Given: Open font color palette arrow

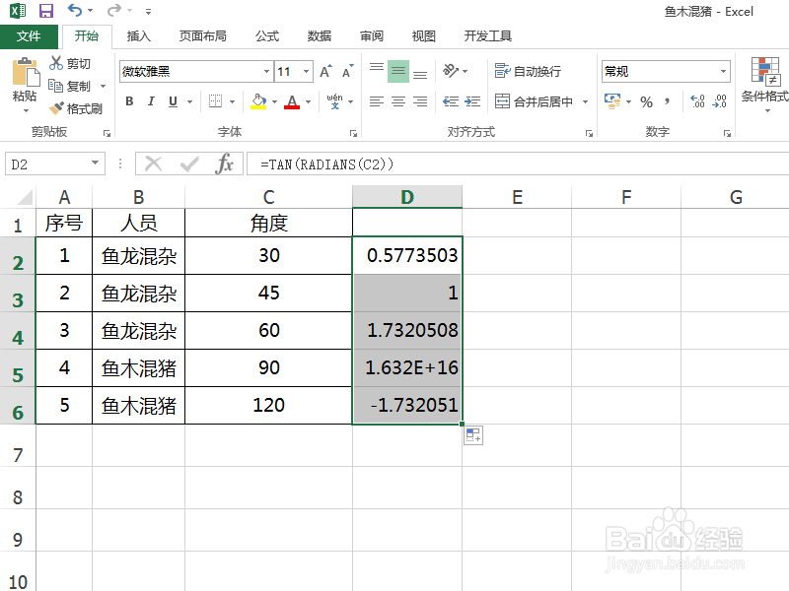Looking at the screenshot, I should [308, 102].
